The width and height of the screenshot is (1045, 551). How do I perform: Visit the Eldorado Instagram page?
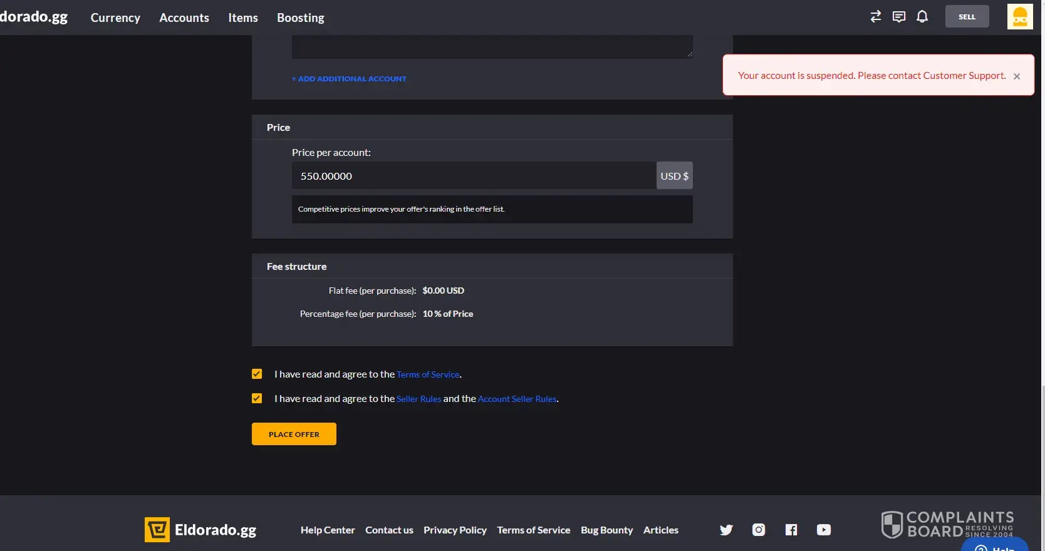(759, 530)
